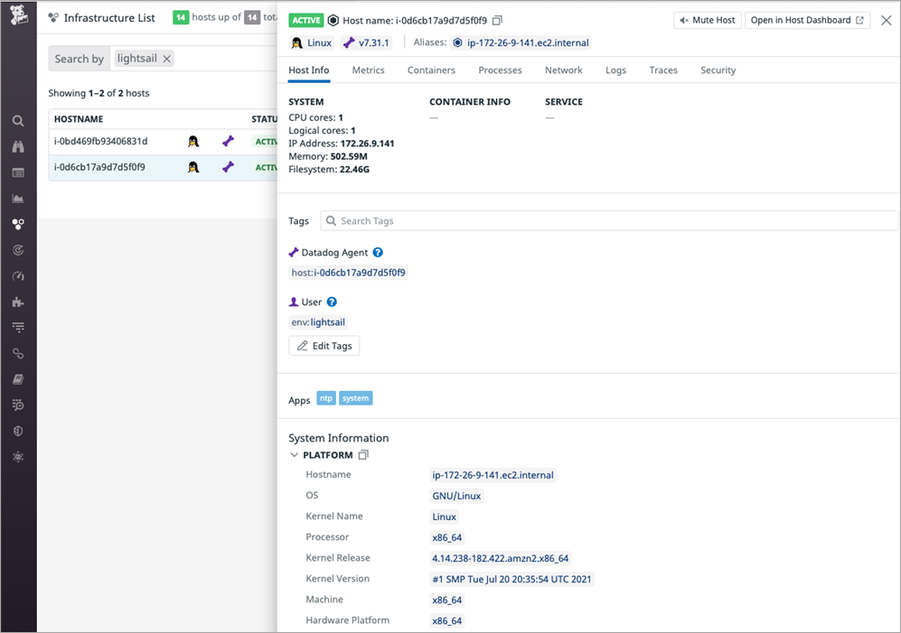This screenshot has width=901, height=633.
Task: Click Linux penguin icon for i-0d6cb17a9d7d5f0f9
Action: (x=193, y=167)
